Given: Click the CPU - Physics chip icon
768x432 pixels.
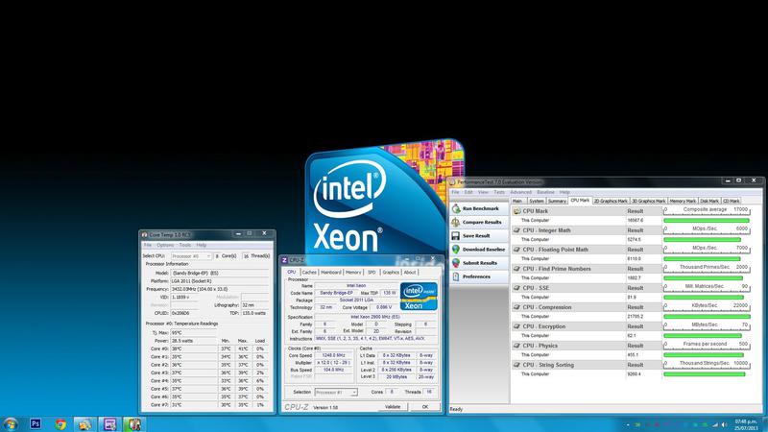Looking at the screenshot, I should (516, 346).
